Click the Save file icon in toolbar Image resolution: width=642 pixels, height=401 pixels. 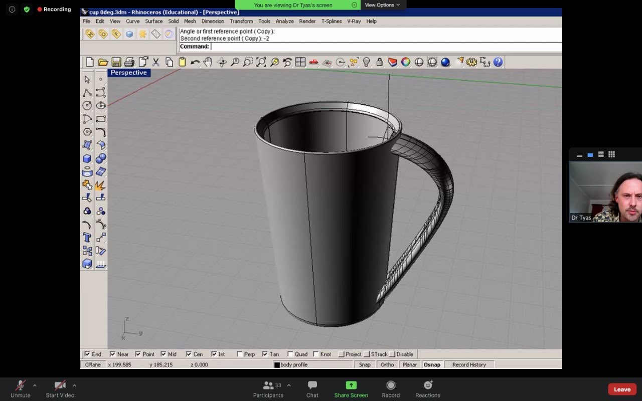coord(116,62)
